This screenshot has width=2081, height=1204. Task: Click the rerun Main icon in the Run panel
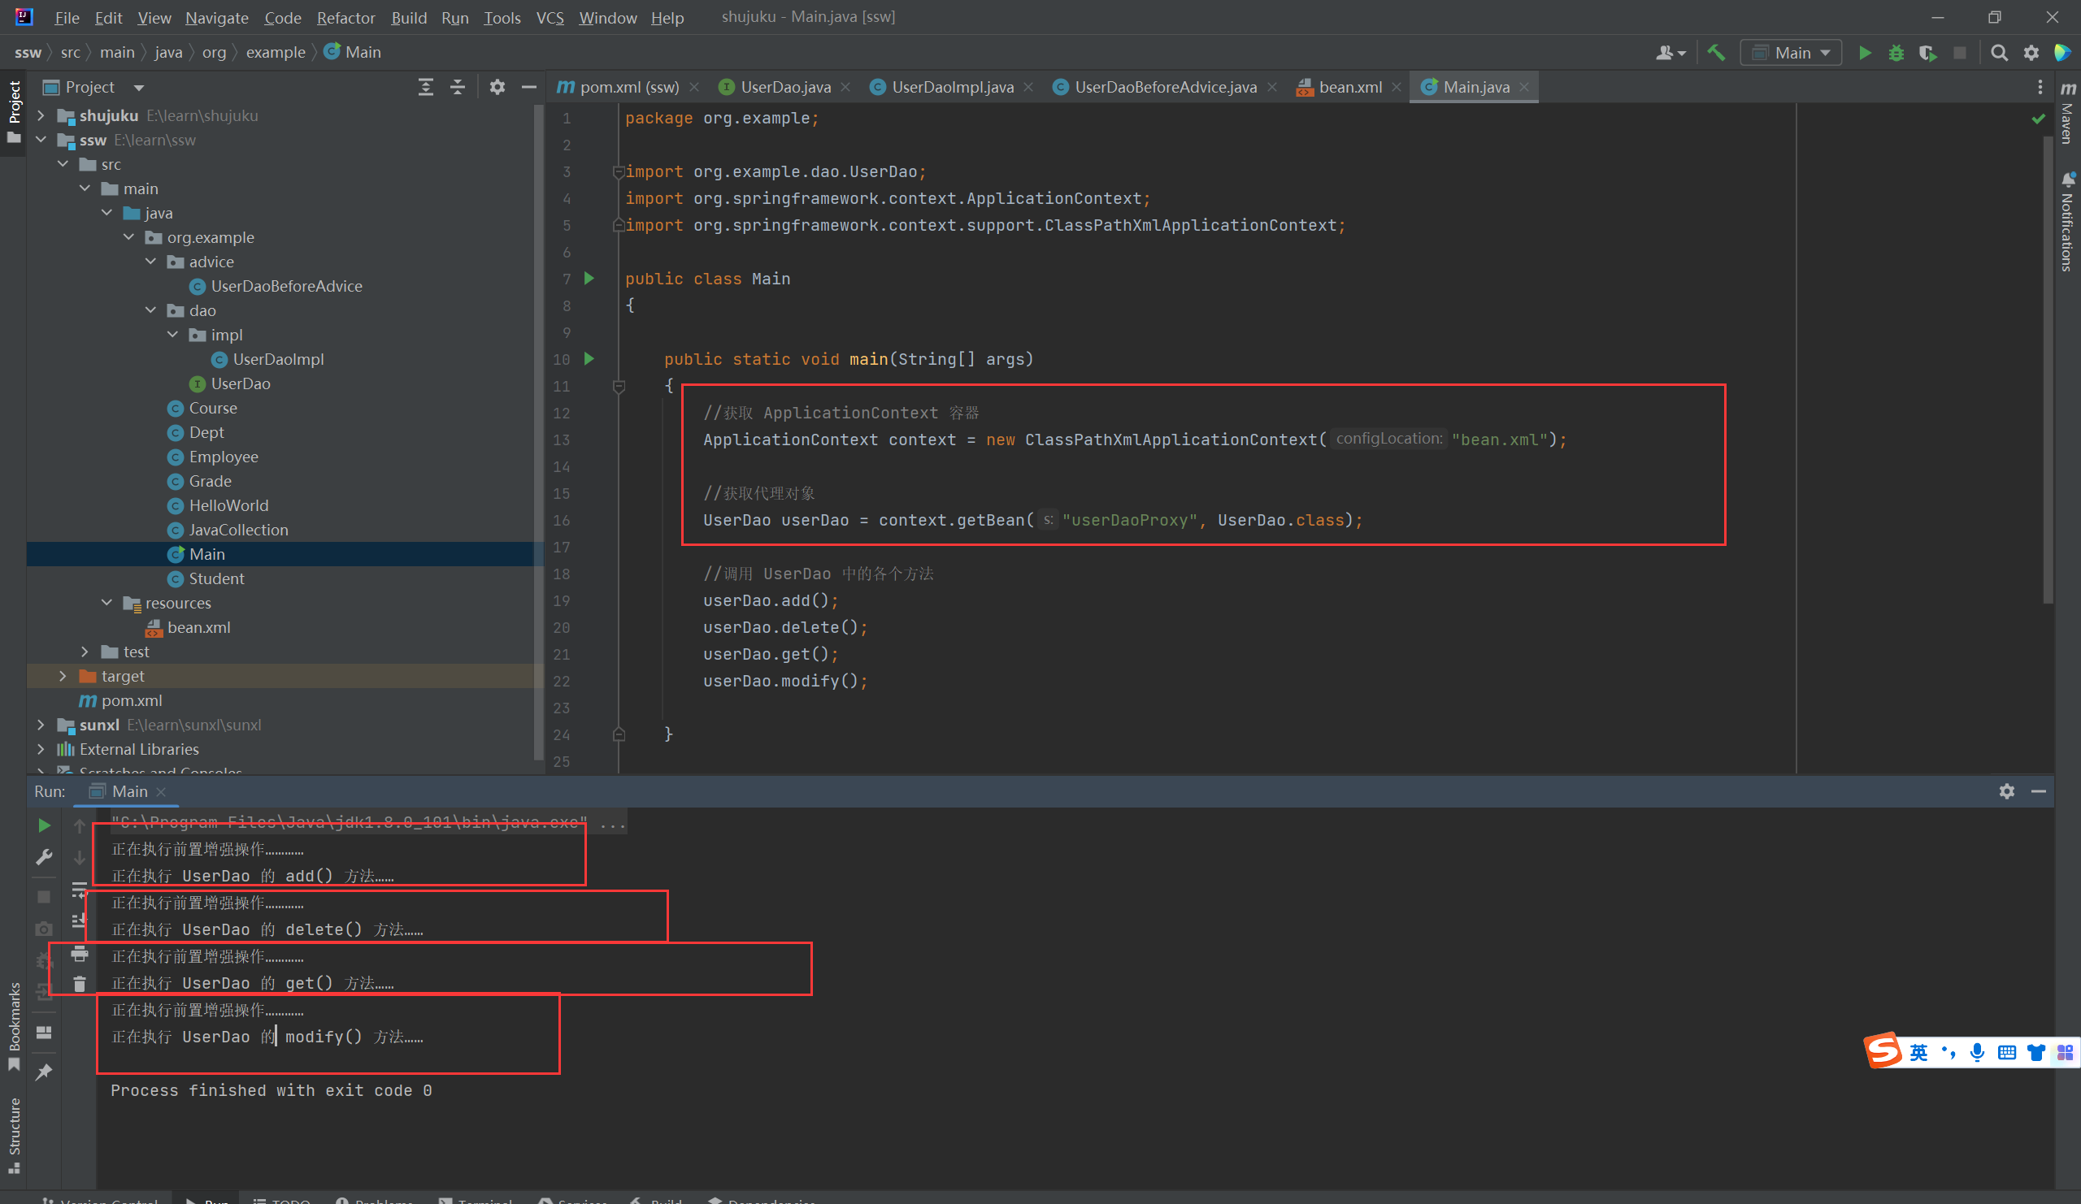[45, 825]
